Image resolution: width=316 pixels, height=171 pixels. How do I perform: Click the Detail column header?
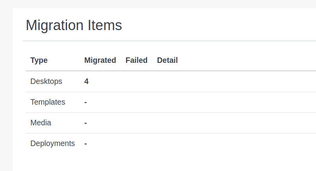point(167,60)
